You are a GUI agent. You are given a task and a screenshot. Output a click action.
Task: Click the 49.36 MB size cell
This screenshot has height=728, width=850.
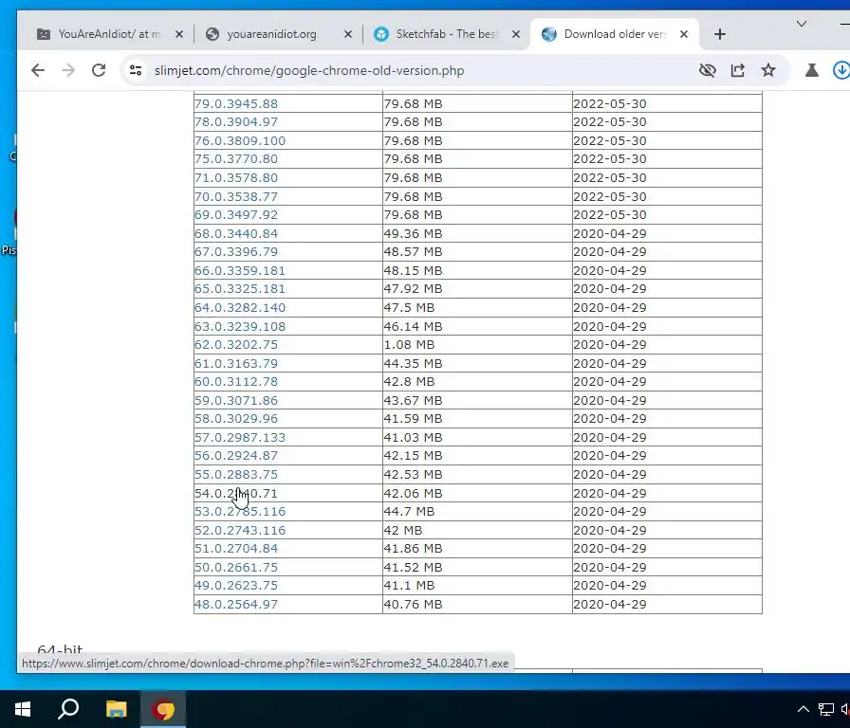point(477,233)
